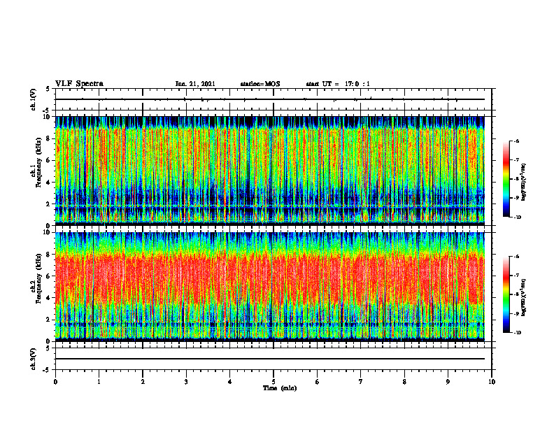554x428 pixels.
Task: Click the "4" tick on ch.2 frequency axis
Action: [48, 298]
